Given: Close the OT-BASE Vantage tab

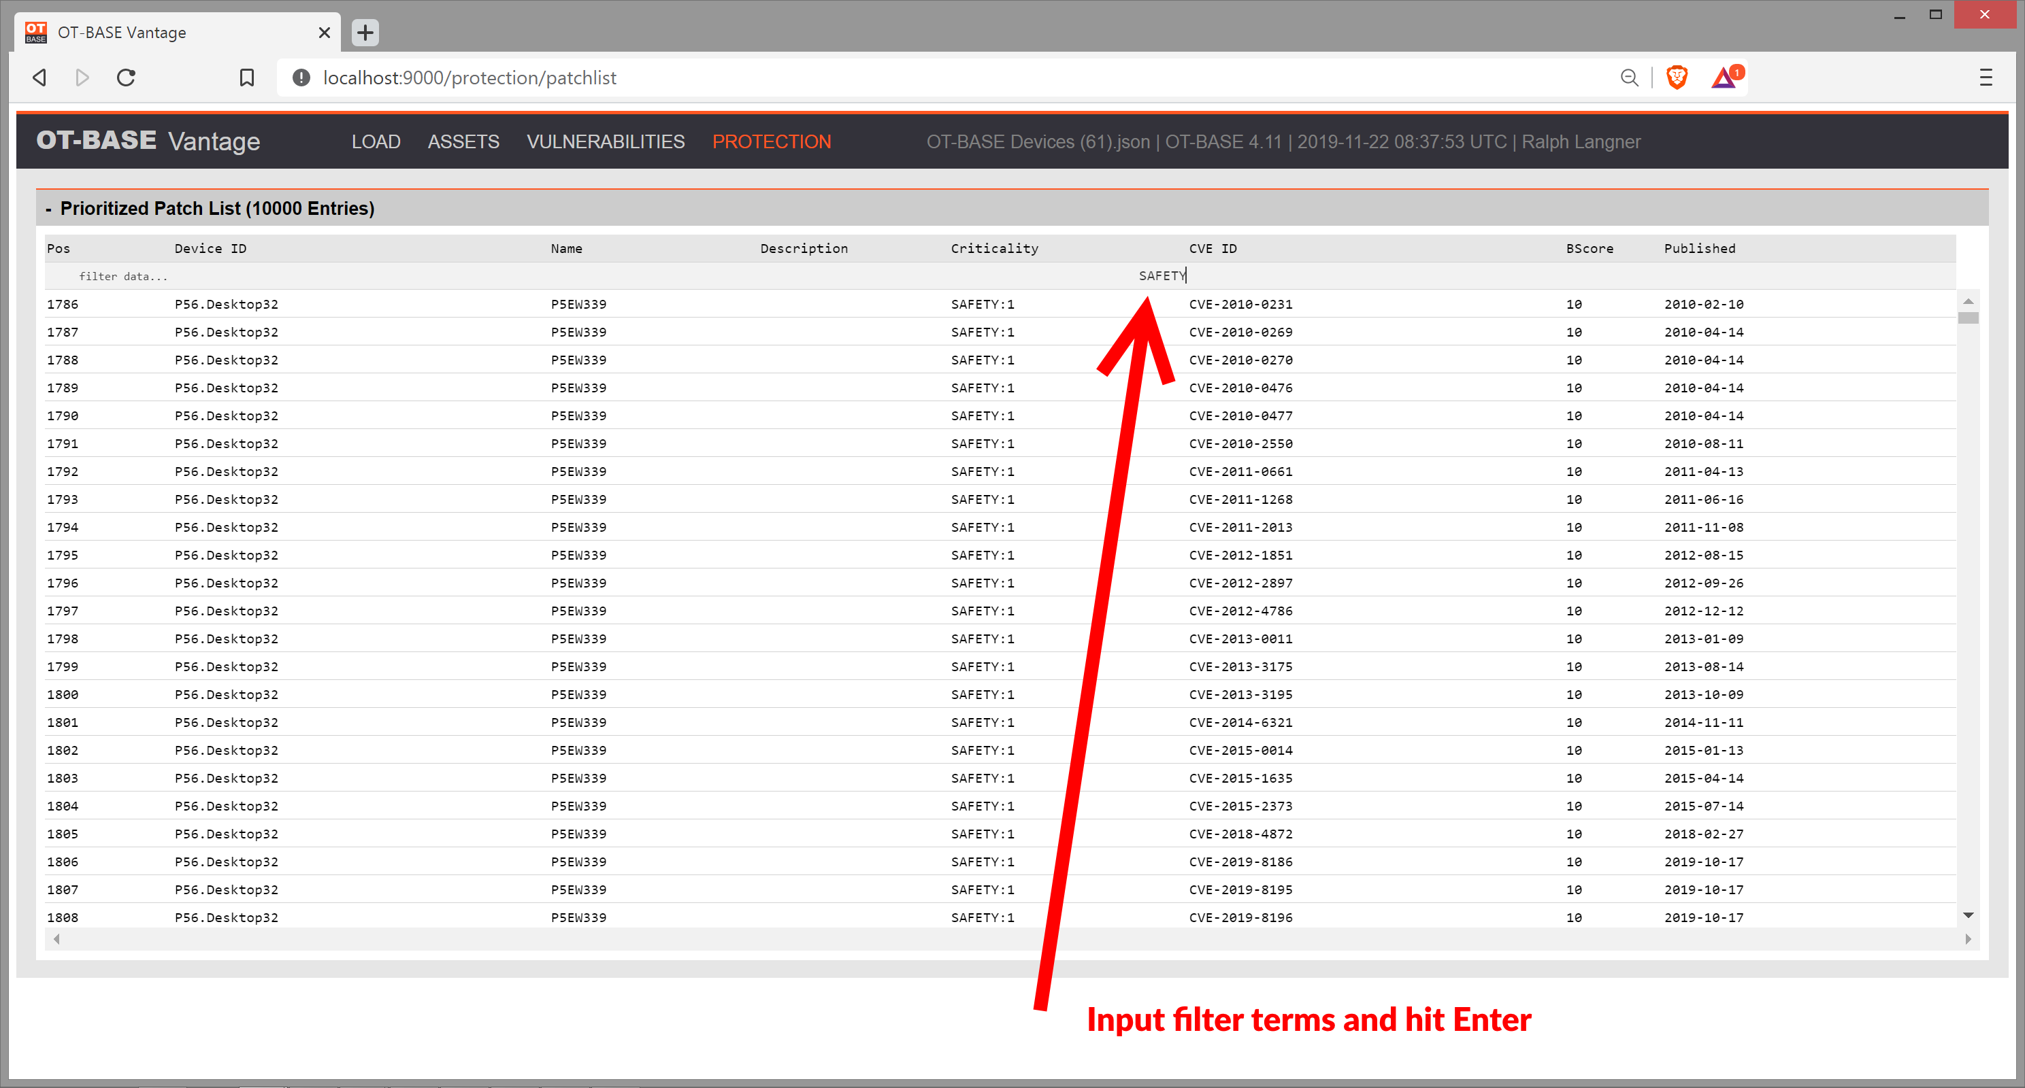Looking at the screenshot, I should [324, 33].
